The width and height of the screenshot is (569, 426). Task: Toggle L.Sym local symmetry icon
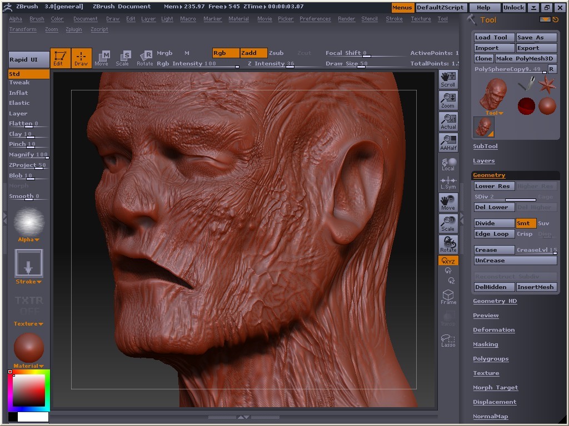[x=448, y=183]
